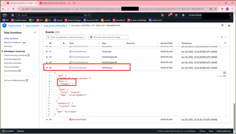This screenshot has height=134, width=236.
Task: Open CloudShell from the footer
Action: point(8,131)
